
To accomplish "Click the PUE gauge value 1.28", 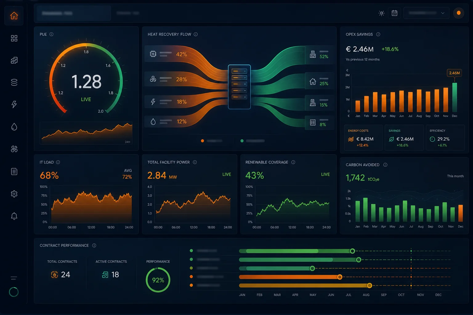I will coord(86,82).
